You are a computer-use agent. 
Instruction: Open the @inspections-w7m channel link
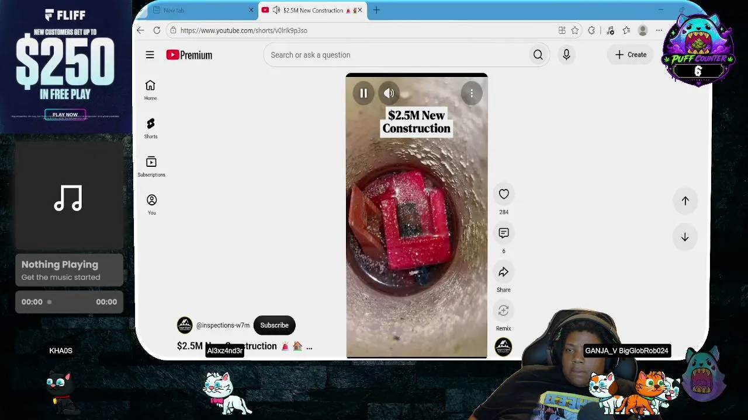click(x=223, y=325)
